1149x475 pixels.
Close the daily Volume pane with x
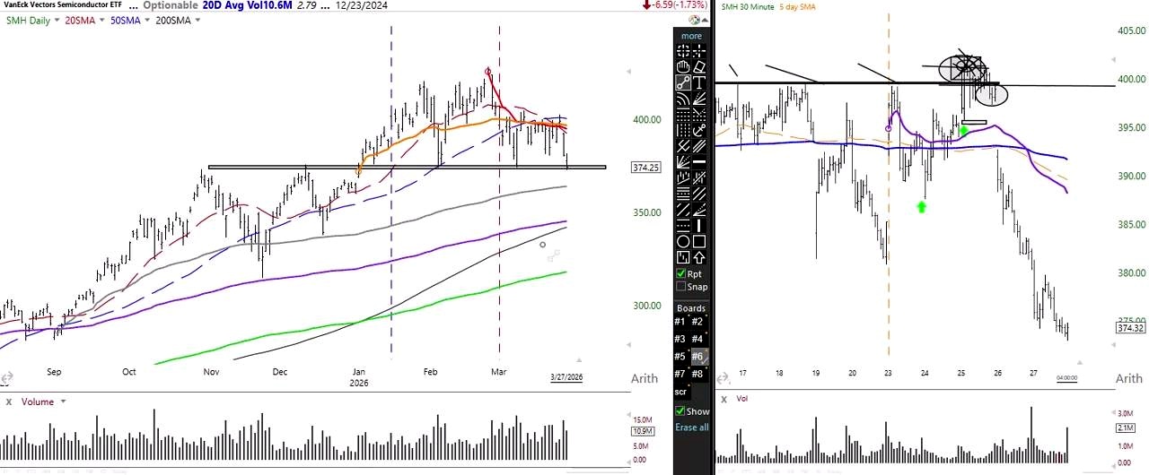point(8,402)
